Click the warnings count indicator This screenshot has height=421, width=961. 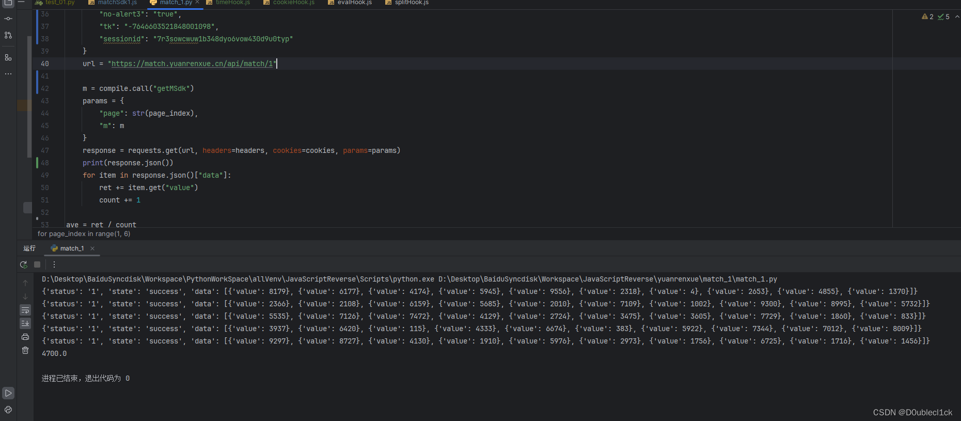click(x=927, y=17)
